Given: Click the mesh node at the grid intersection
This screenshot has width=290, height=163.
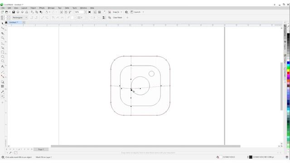Looking at the screenshot, I should 131,89.
